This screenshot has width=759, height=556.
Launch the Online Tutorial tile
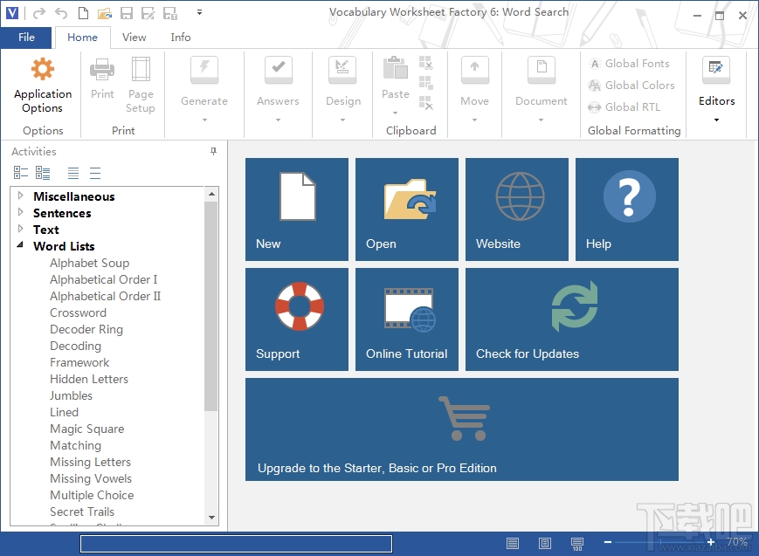point(407,319)
